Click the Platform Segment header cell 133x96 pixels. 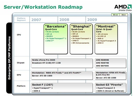[x=21, y=19]
